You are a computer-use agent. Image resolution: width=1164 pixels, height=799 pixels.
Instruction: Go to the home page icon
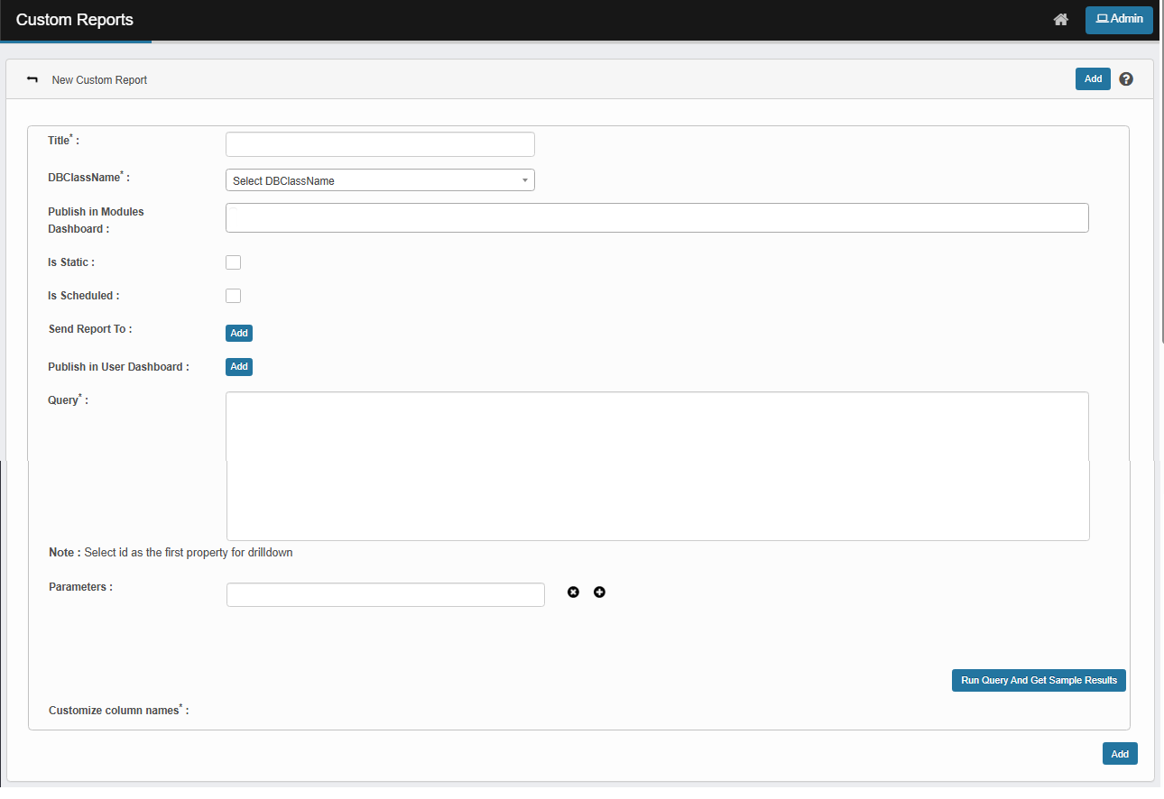pyautogui.click(x=1061, y=20)
